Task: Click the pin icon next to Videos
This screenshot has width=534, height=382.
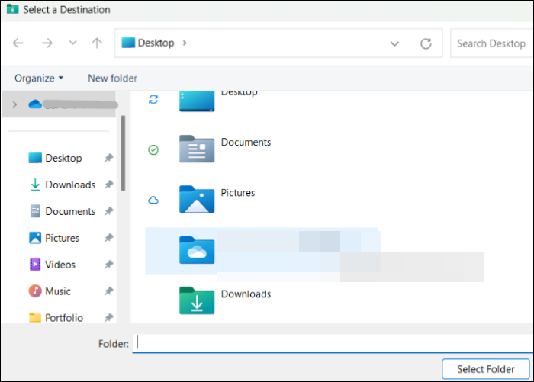Action: pyautogui.click(x=108, y=265)
